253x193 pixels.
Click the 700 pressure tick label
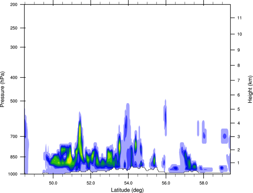coord(14,137)
